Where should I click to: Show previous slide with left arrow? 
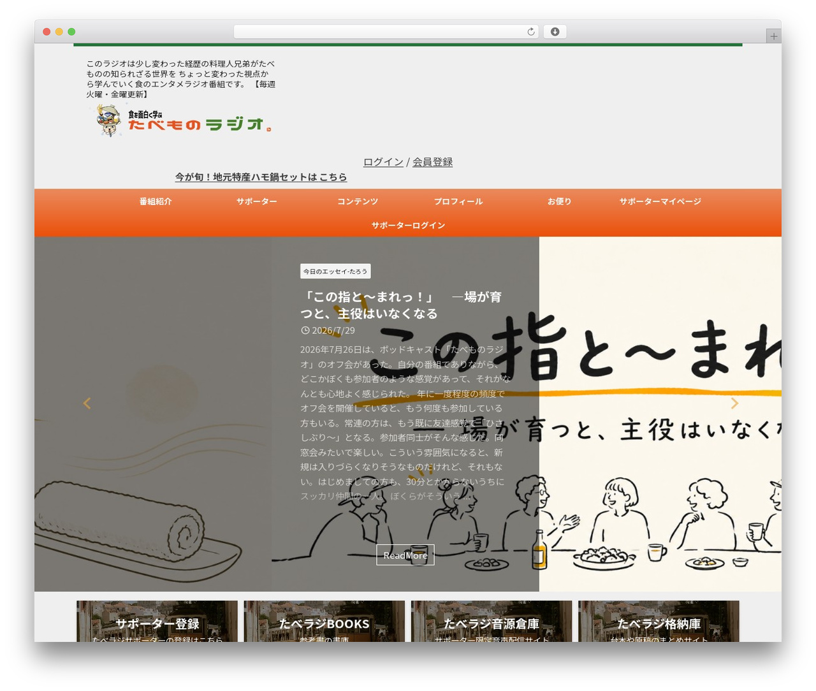pos(87,403)
